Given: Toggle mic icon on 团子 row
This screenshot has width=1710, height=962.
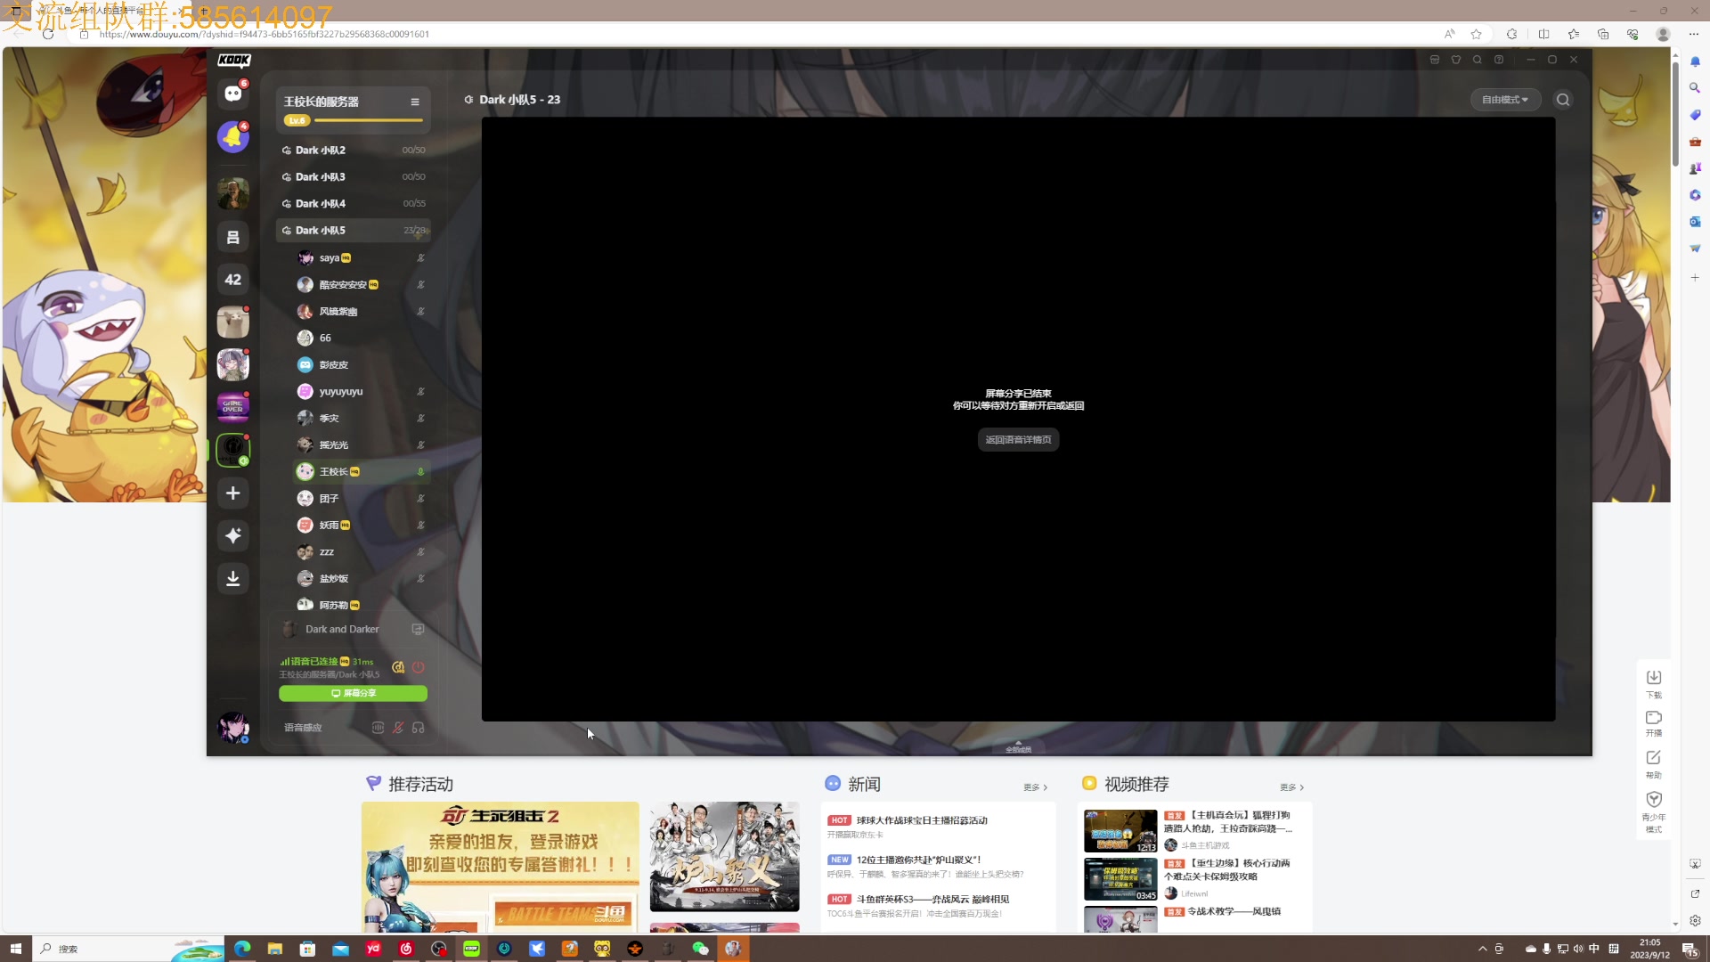Looking at the screenshot, I should click(x=420, y=499).
